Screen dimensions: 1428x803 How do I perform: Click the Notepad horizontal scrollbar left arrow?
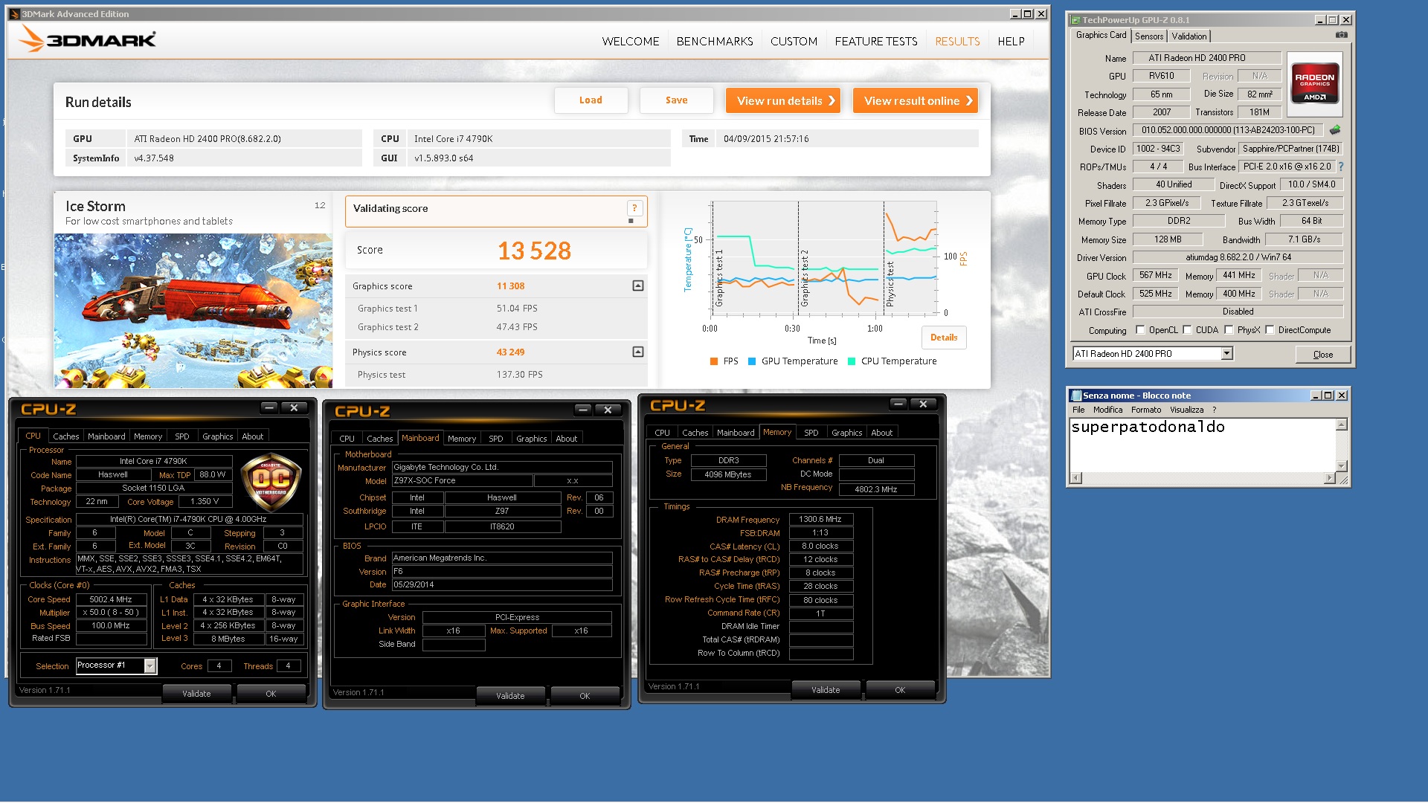click(x=1075, y=477)
